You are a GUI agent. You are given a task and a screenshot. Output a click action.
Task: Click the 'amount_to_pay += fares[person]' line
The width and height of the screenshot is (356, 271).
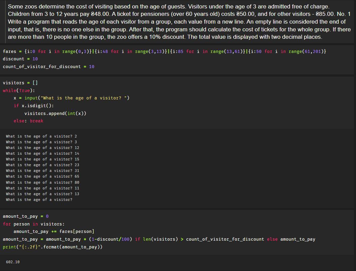54,231
